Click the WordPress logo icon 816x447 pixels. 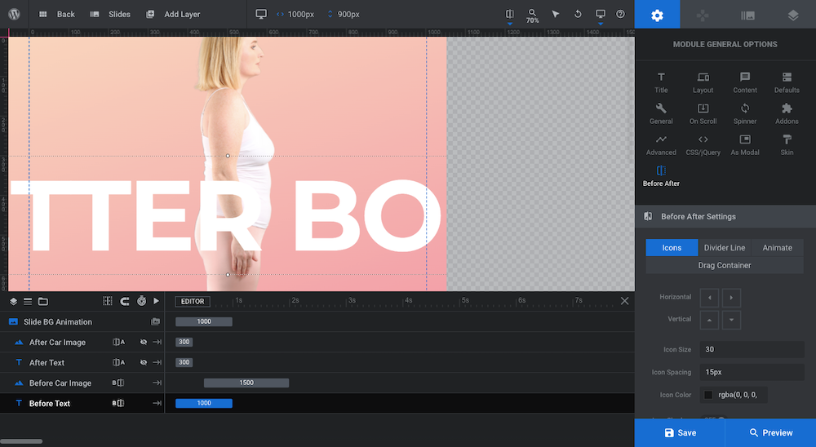click(14, 14)
